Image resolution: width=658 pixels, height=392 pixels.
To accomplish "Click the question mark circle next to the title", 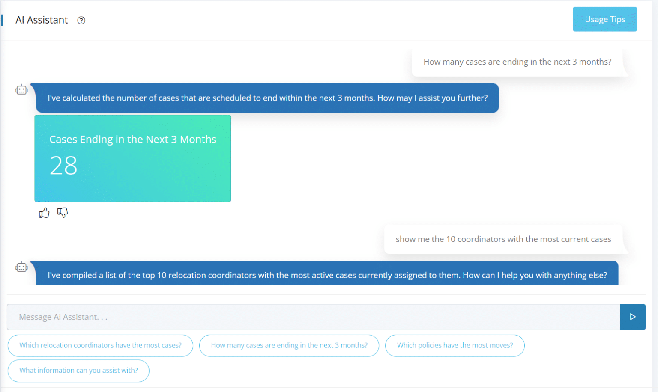I will pyautogui.click(x=81, y=20).
